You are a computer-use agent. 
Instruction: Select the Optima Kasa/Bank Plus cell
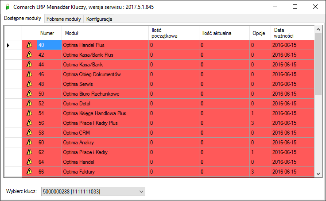coord(105,55)
